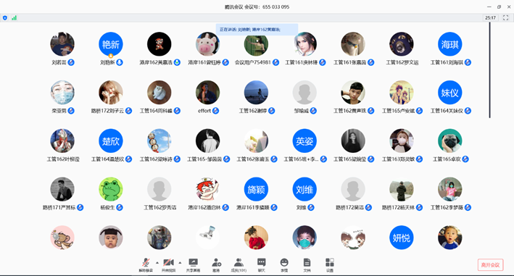This screenshot has height=276, width=514.
Task: Click the name label 刘艳新
Action: coord(107,62)
